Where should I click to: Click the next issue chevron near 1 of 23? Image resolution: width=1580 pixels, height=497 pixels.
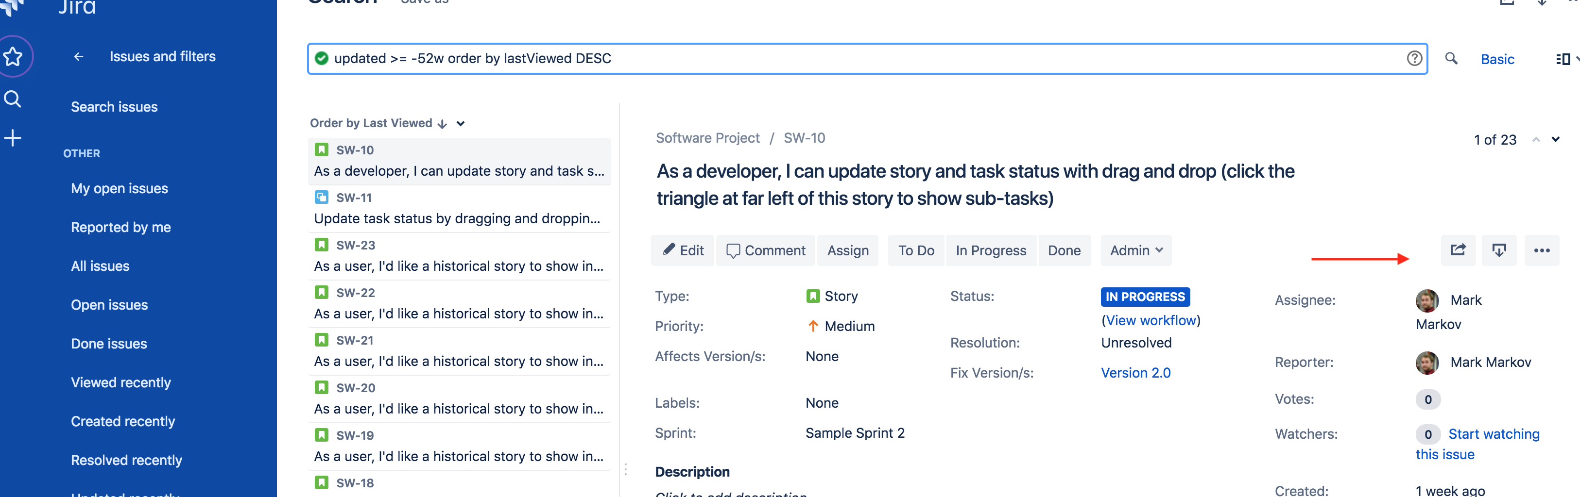click(x=1556, y=139)
